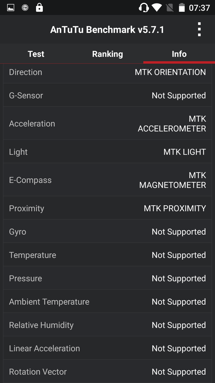Select the G-Sensor row
Viewport: 215px width, 383px height.
click(107, 95)
